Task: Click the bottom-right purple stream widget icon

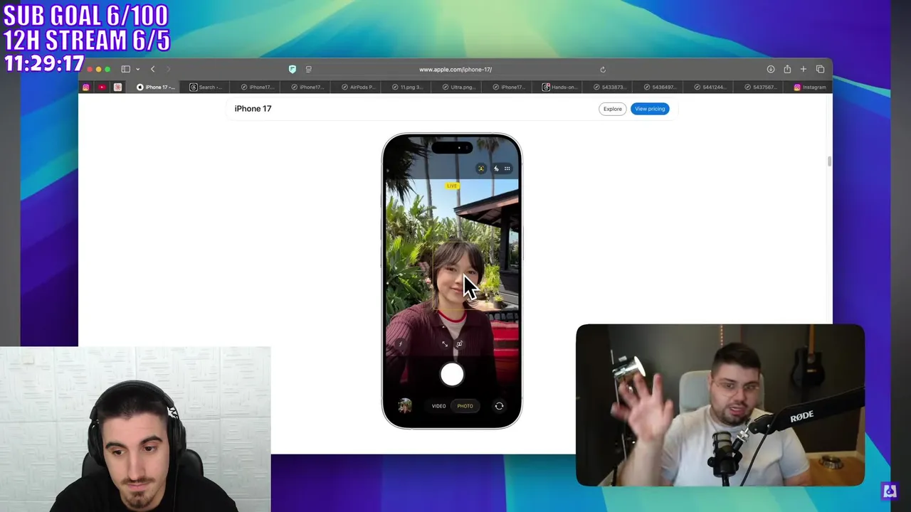Action: pos(889,491)
